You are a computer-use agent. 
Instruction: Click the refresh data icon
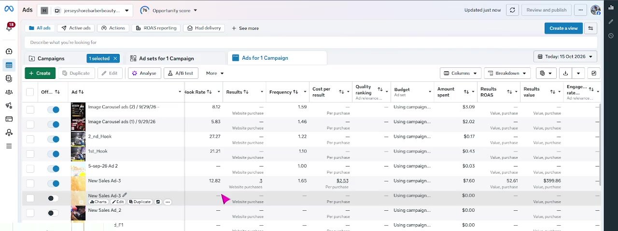pyautogui.click(x=512, y=10)
